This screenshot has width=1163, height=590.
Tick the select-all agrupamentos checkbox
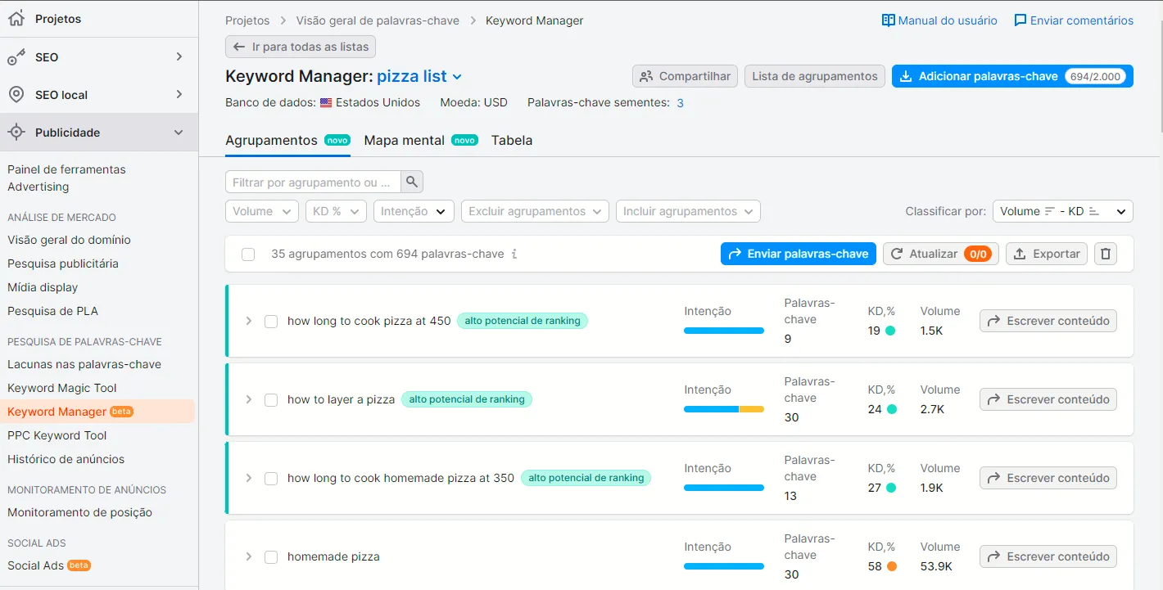248,254
